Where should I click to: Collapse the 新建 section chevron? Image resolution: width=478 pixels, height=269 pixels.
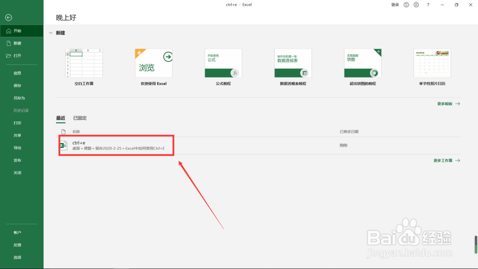(x=51, y=33)
